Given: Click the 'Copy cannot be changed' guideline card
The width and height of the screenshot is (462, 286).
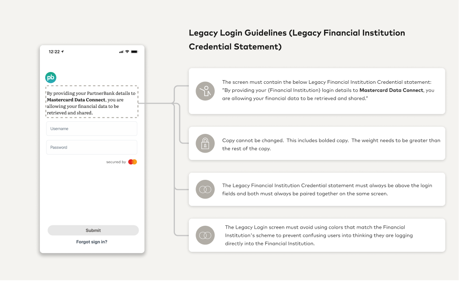Looking at the screenshot, I should pyautogui.click(x=317, y=144).
